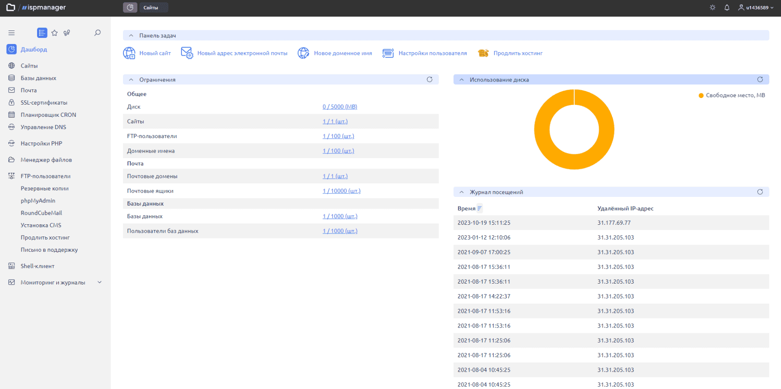
Task: Open Установка CMS in sidebar
Action: [x=41, y=225]
